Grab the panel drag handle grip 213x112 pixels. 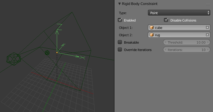coord(208,4)
